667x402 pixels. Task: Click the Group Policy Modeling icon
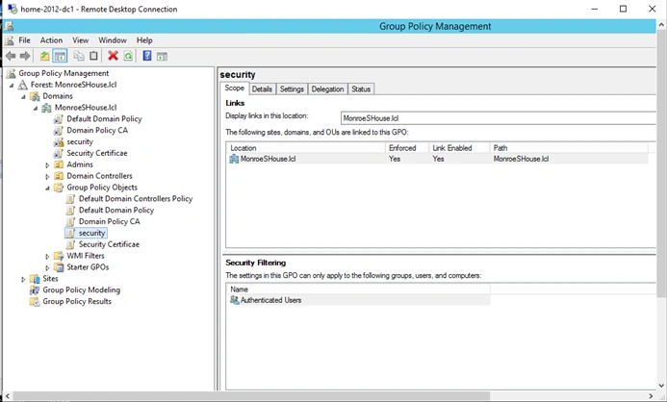click(x=35, y=290)
